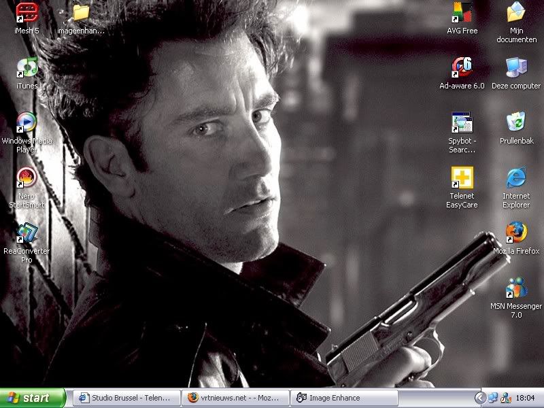Switch to Image Enhance taskbar window

(344, 398)
